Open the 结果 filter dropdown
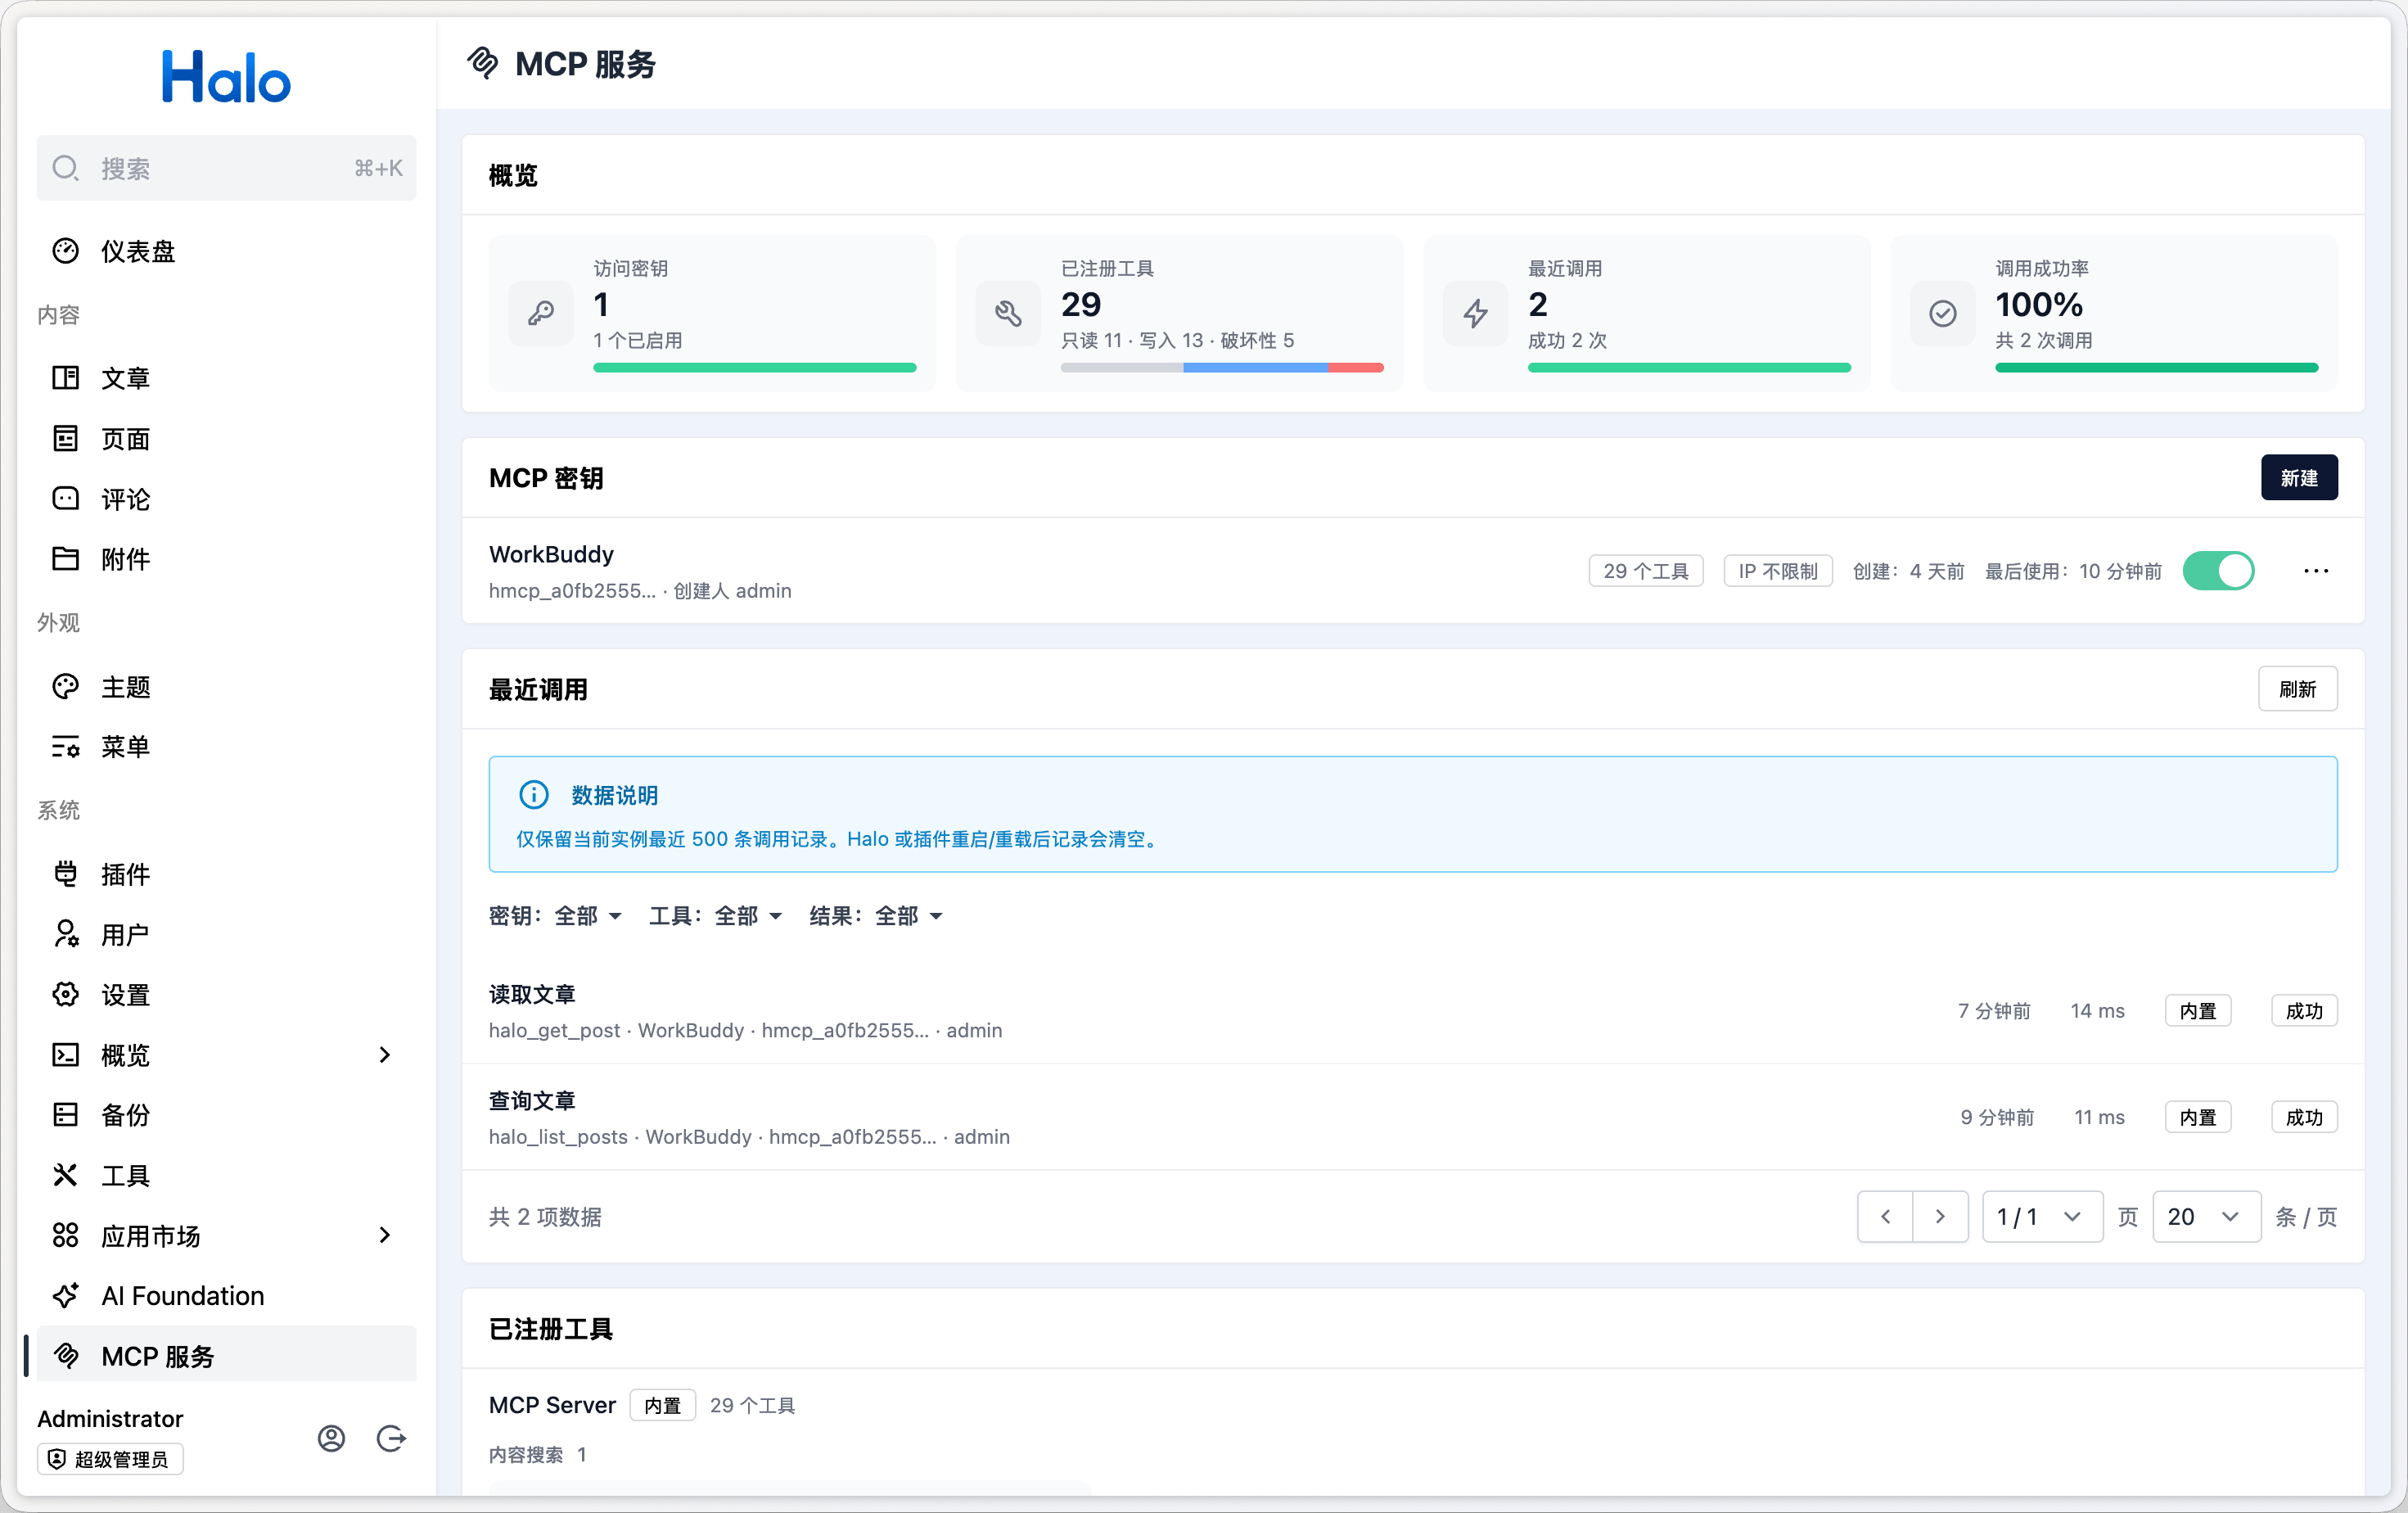 (x=876, y=915)
